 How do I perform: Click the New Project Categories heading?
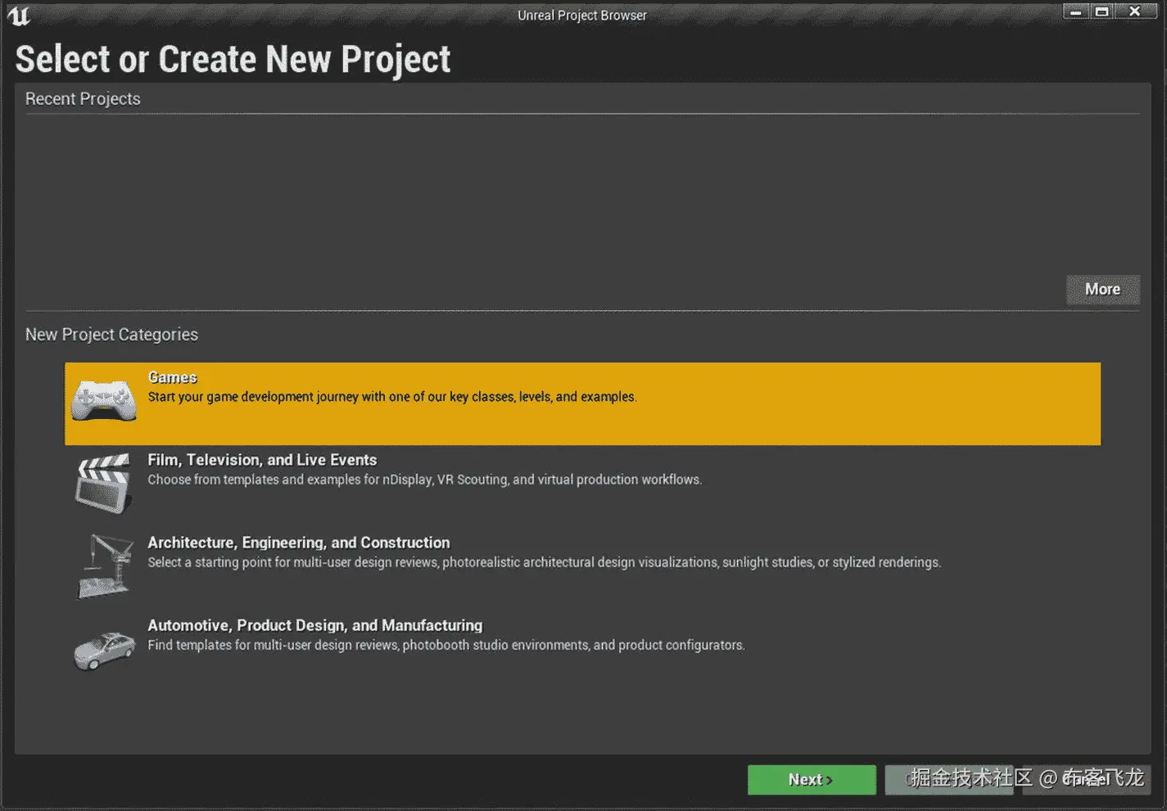coord(111,335)
